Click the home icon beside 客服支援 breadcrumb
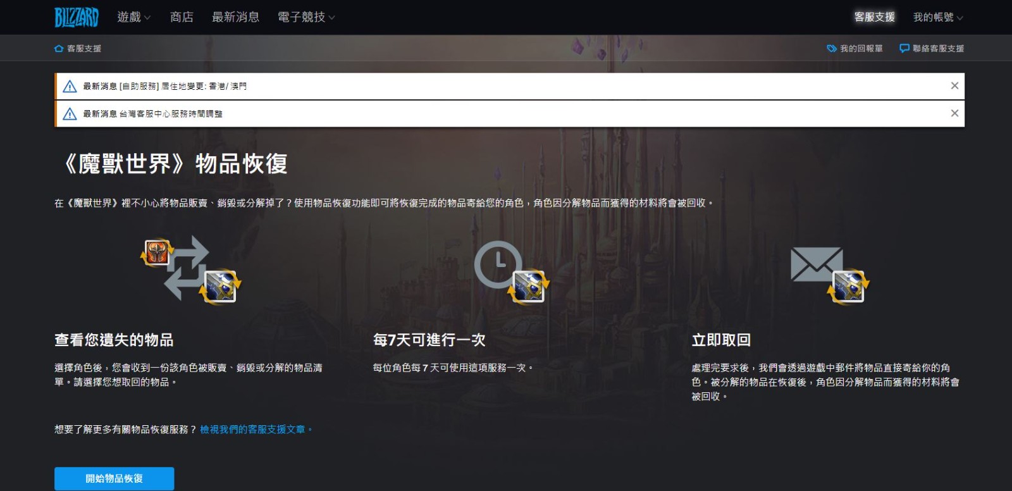Screen dimensions: 1012x491 point(59,49)
